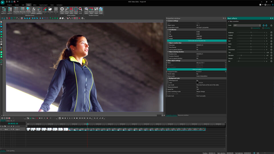This screenshot has height=154, width=274.
Task: Toggle Layer 1 visibility eye
Action: click(1, 129)
